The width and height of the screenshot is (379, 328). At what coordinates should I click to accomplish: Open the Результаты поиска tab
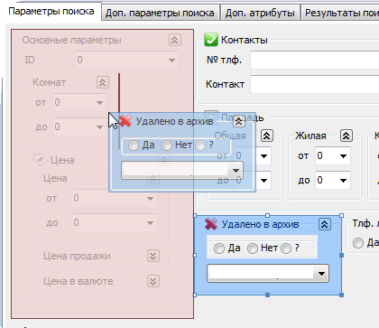pyautogui.click(x=340, y=13)
